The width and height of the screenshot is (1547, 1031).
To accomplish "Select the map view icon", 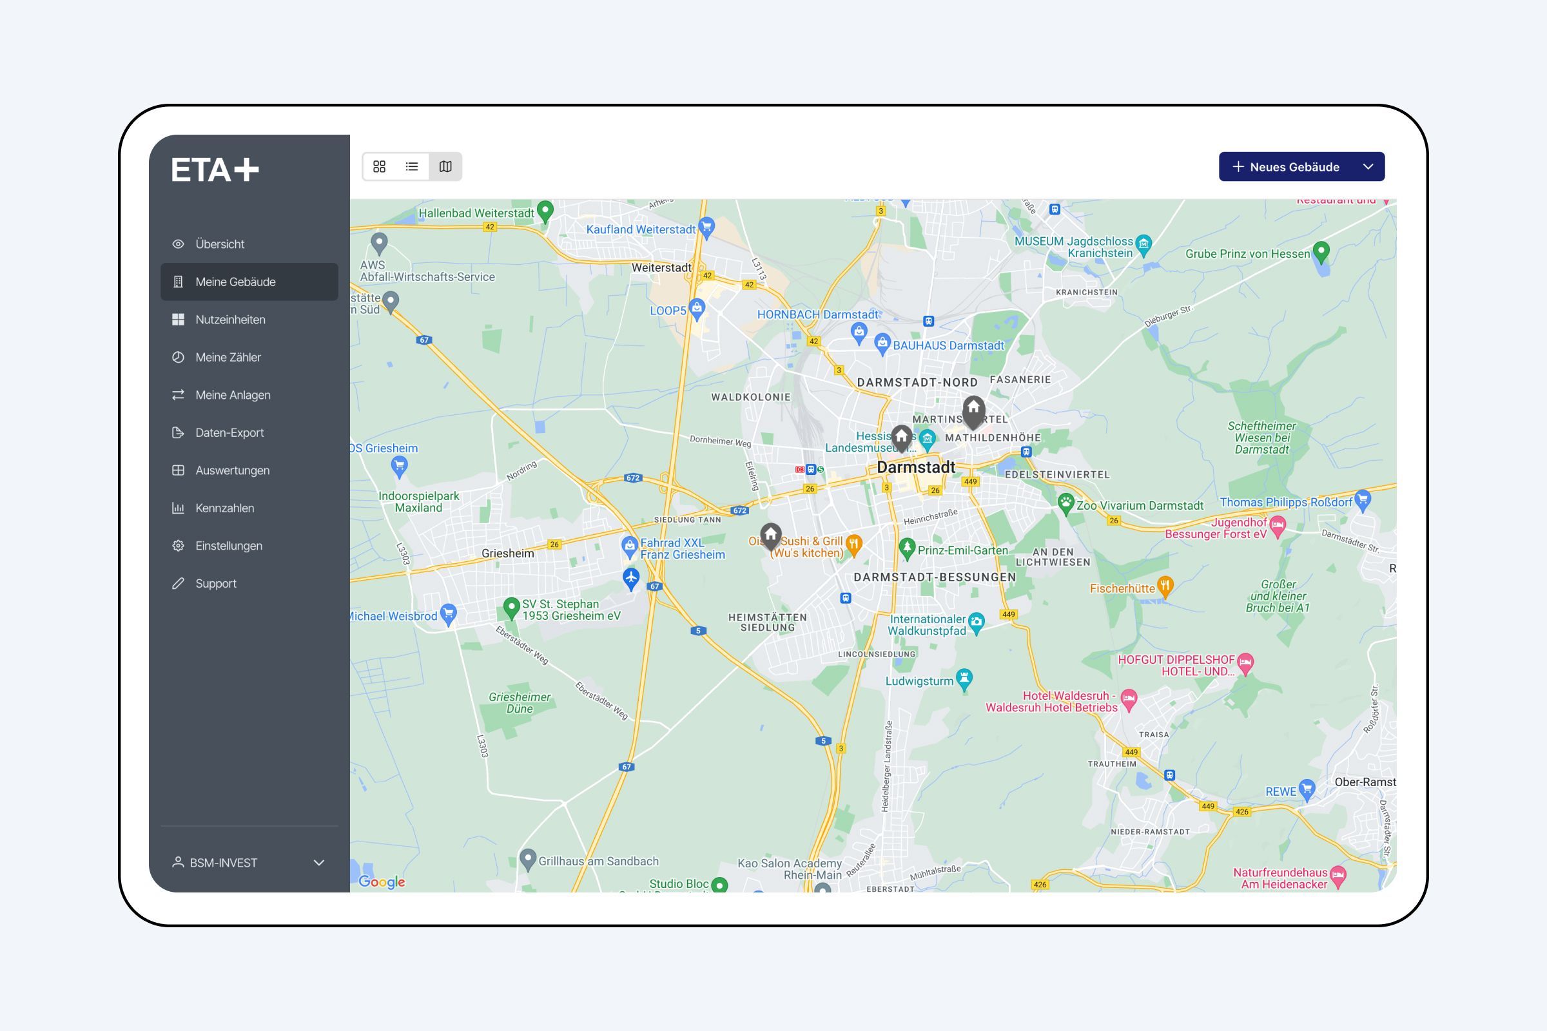I will (x=445, y=166).
